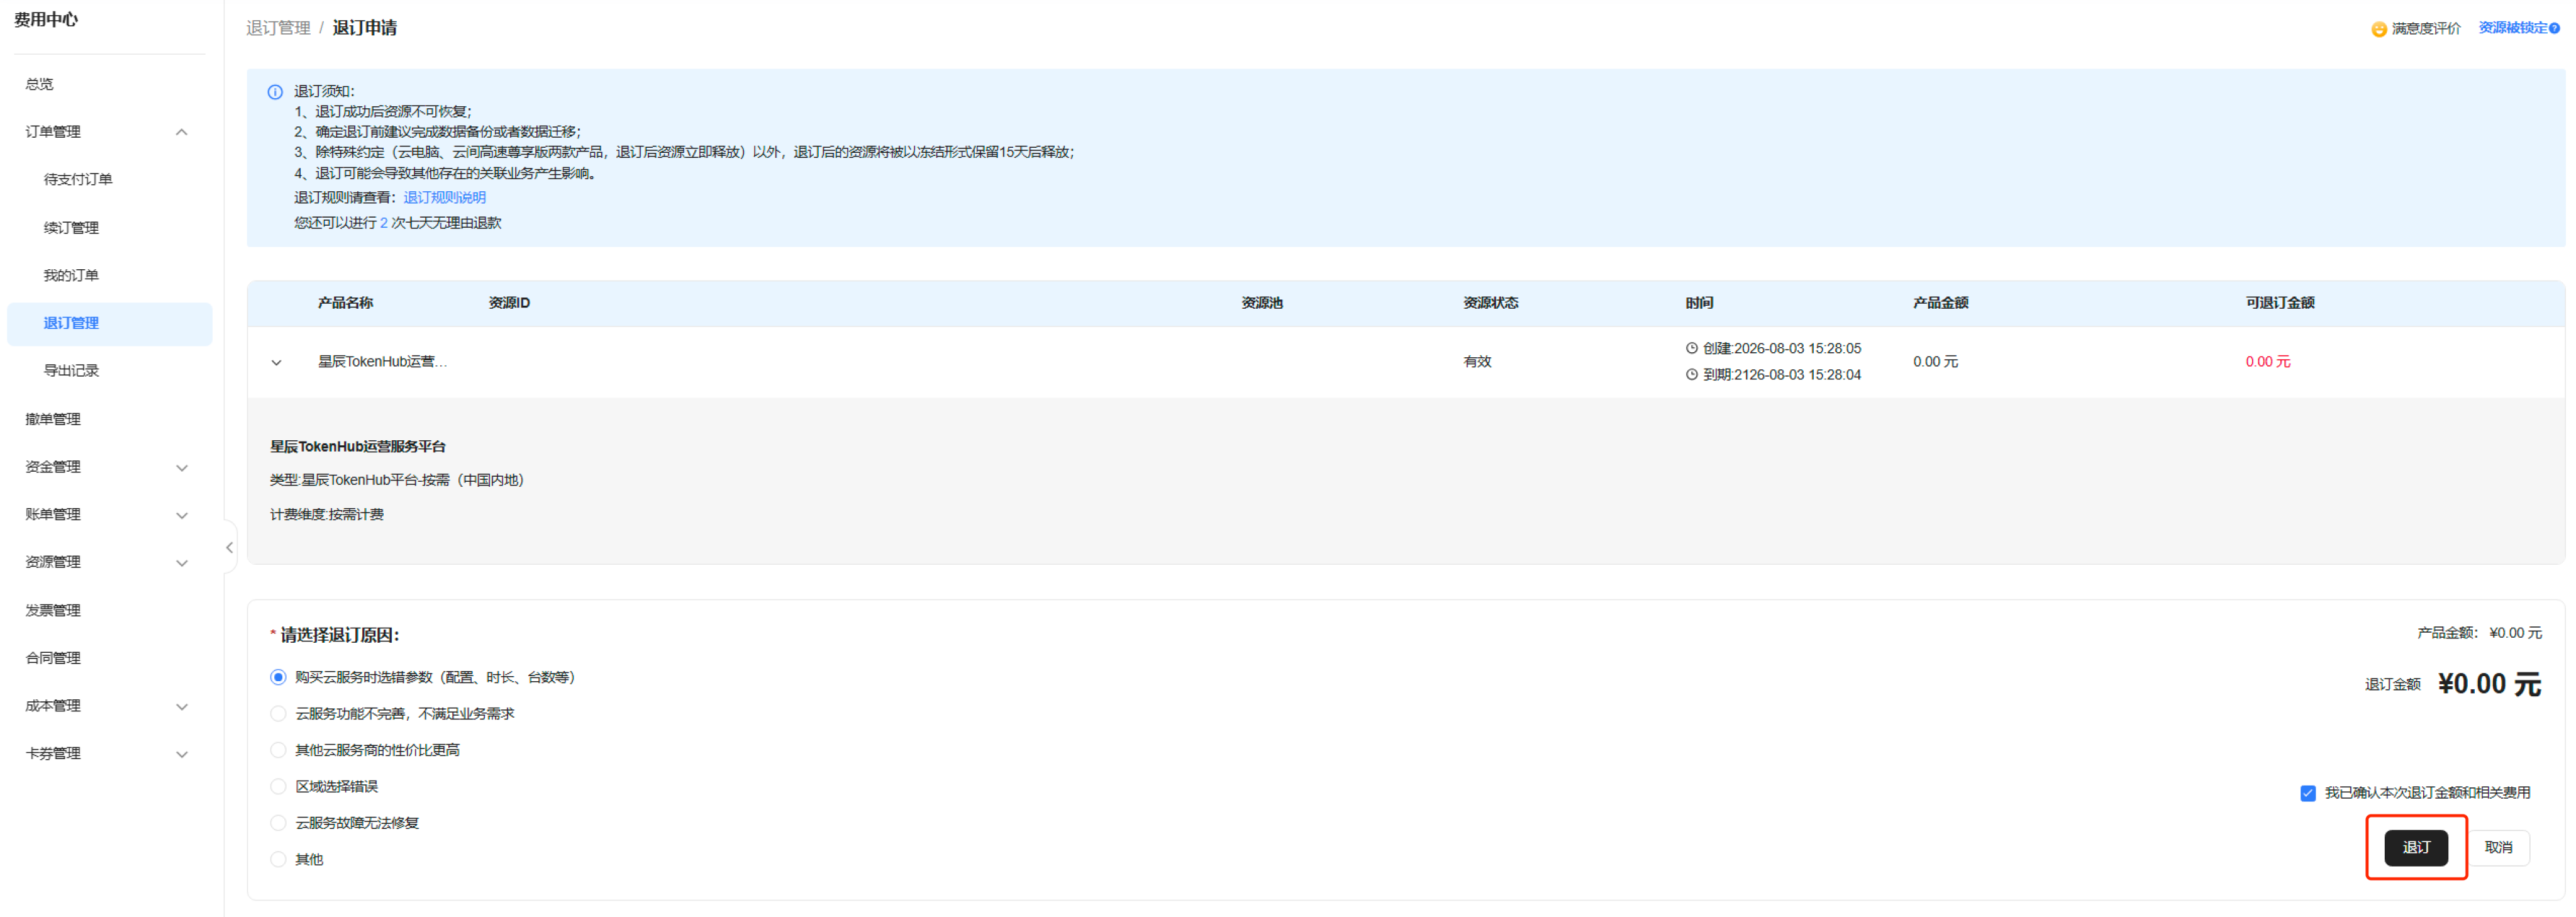Image resolution: width=2576 pixels, height=917 pixels.
Task: Go to 发票管理 in sidebar
Action: coord(53,610)
